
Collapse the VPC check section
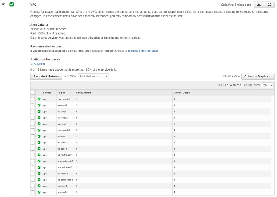[3, 5]
